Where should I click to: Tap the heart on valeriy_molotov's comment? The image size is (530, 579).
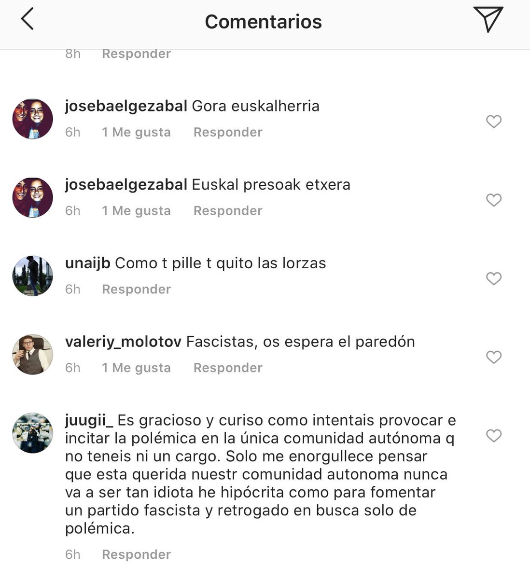[x=493, y=357]
